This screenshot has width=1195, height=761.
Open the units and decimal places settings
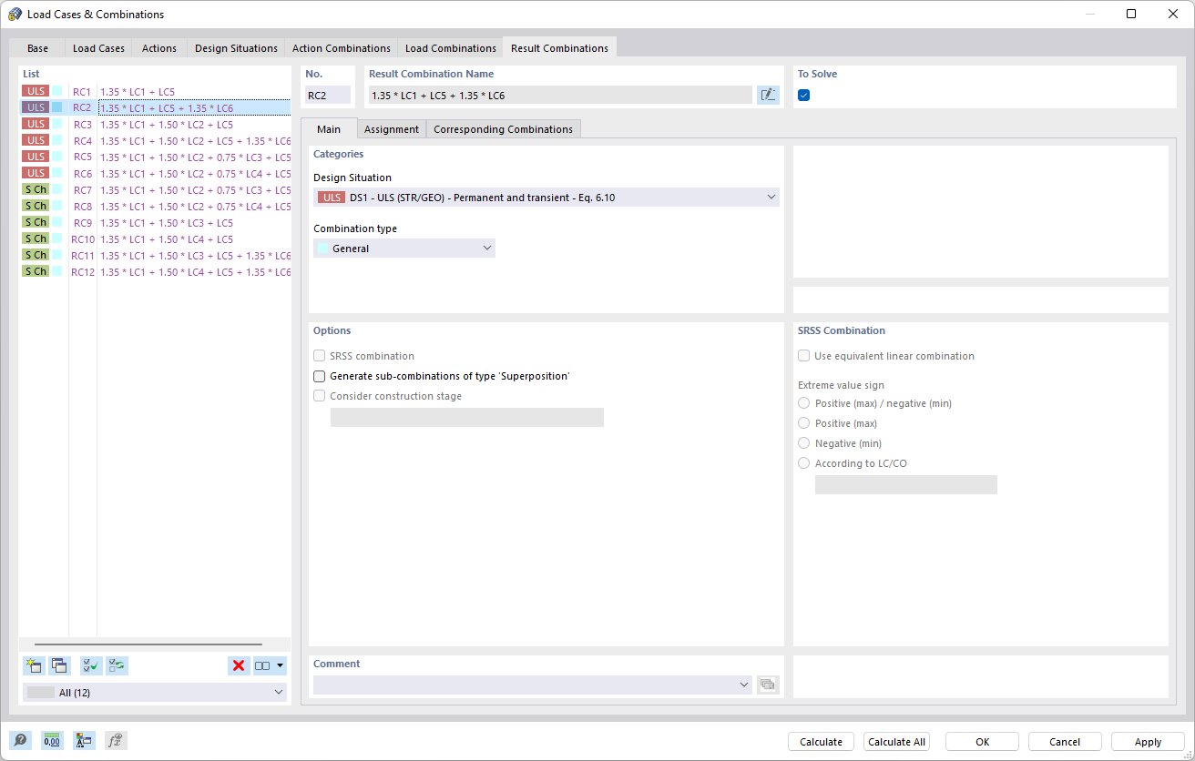(x=52, y=740)
